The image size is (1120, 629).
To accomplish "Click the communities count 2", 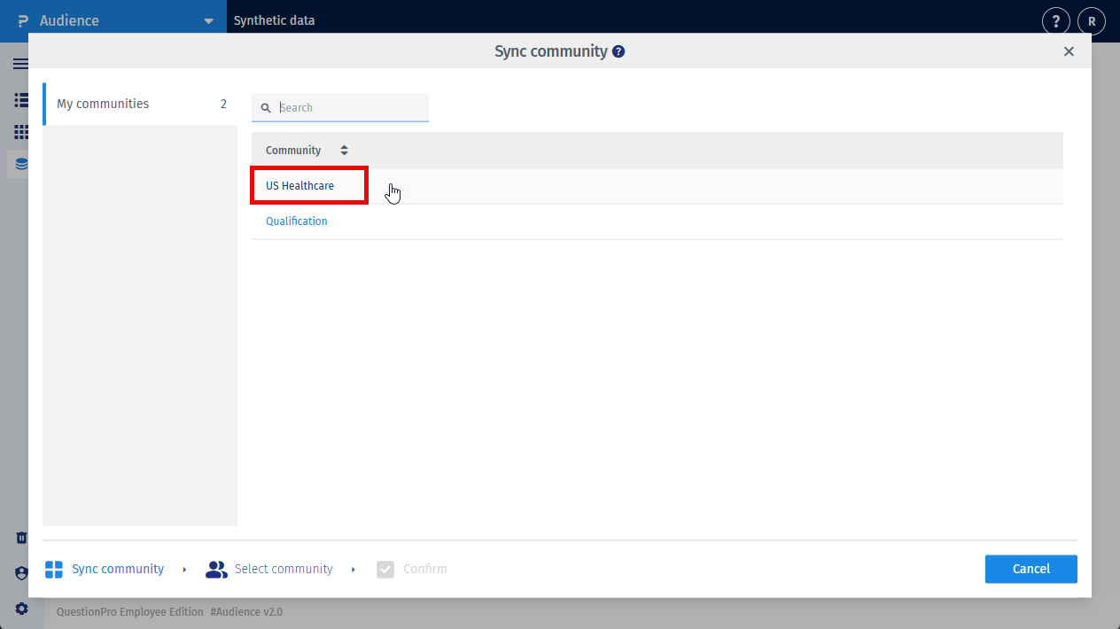I will pos(223,104).
